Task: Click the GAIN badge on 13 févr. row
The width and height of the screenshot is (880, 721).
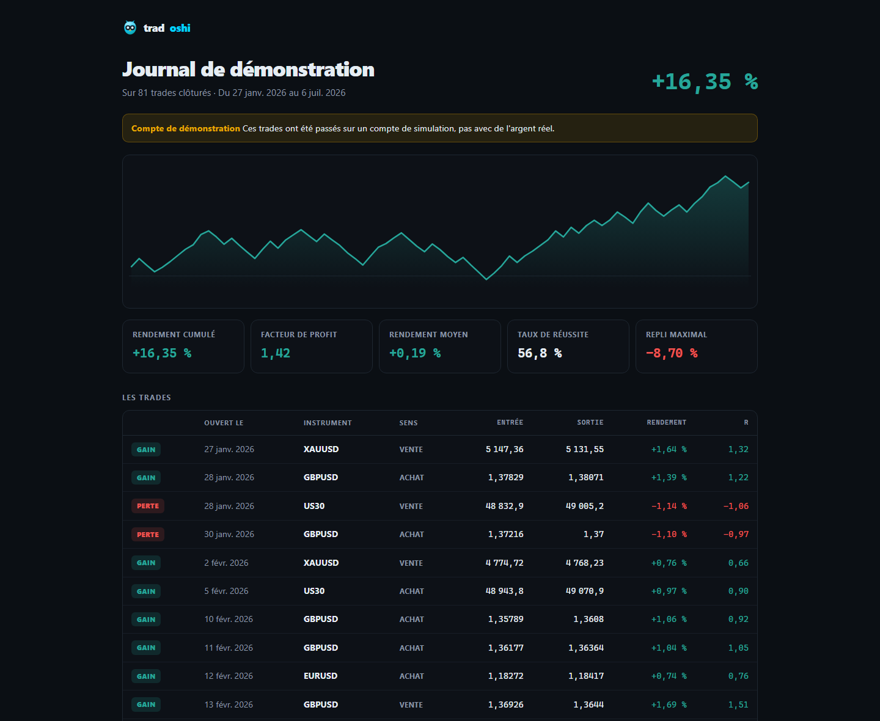Action: [146, 705]
